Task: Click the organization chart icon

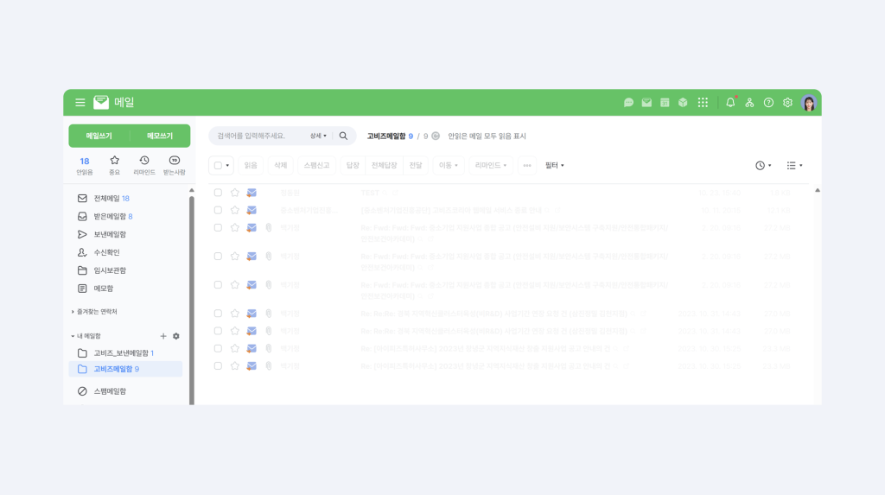Action: point(749,103)
